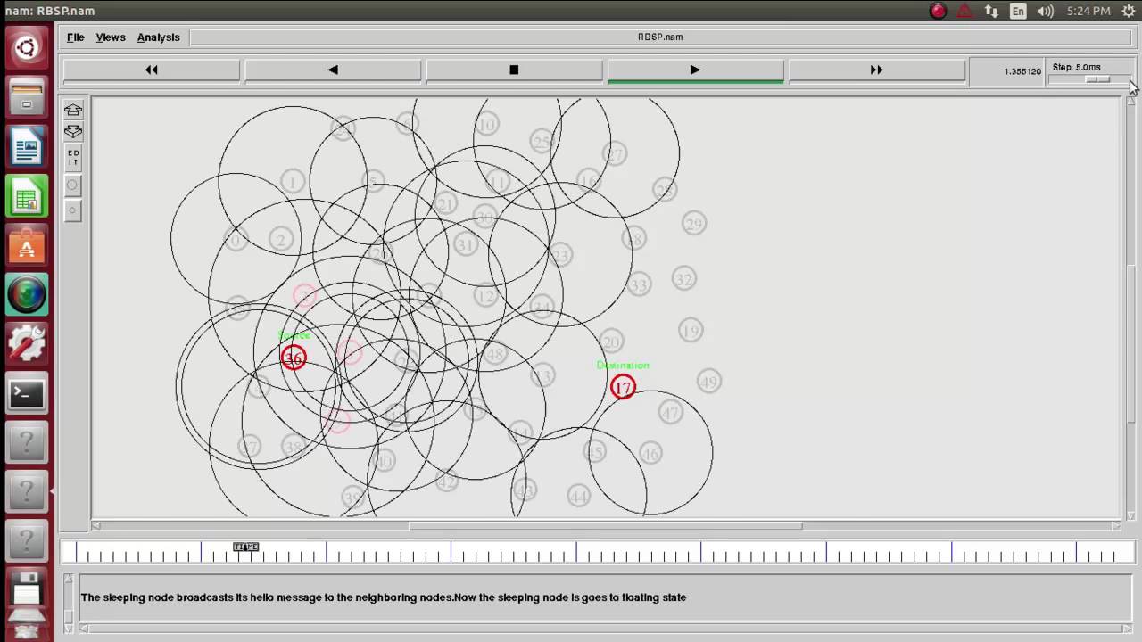Select the large circle node tool
Image resolution: width=1142 pixels, height=642 pixels.
click(x=73, y=185)
